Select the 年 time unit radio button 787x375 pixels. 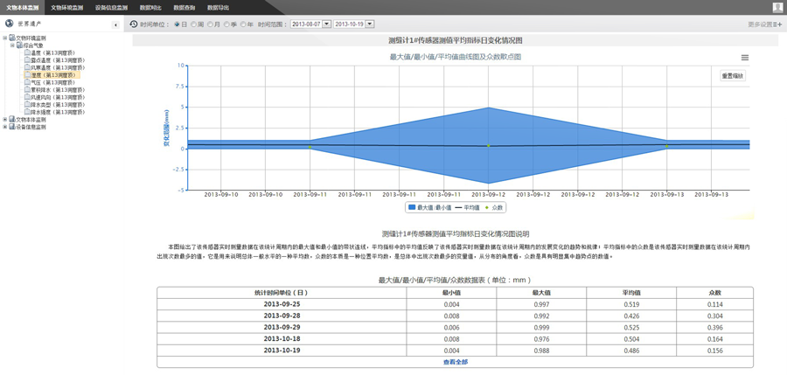coord(243,24)
